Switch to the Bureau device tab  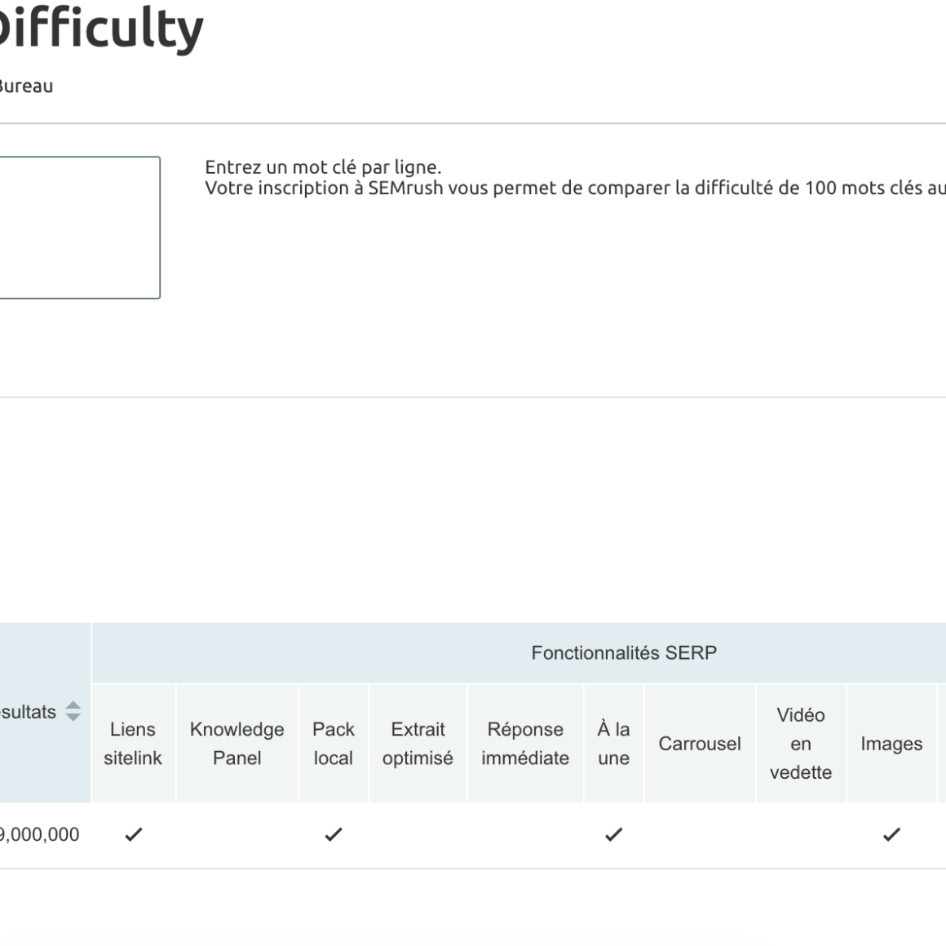pyautogui.click(x=25, y=85)
